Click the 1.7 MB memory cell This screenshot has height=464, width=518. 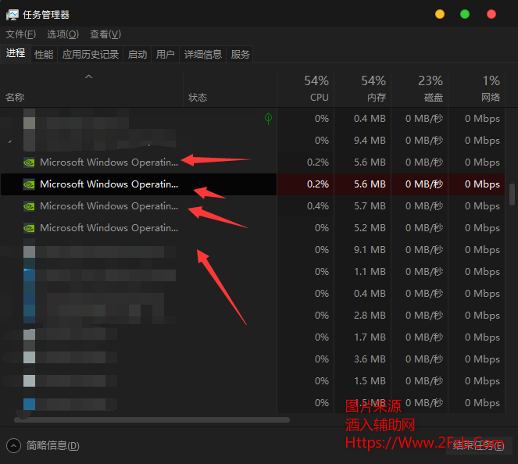(363, 337)
